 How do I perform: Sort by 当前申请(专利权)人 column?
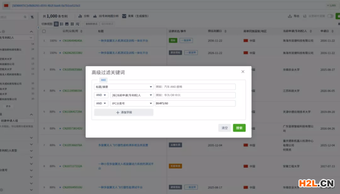coord(311,31)
